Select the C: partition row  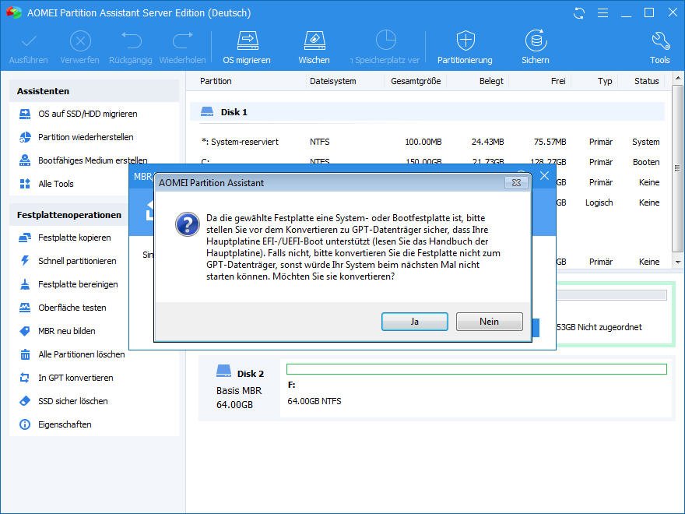tap(430, 161)
